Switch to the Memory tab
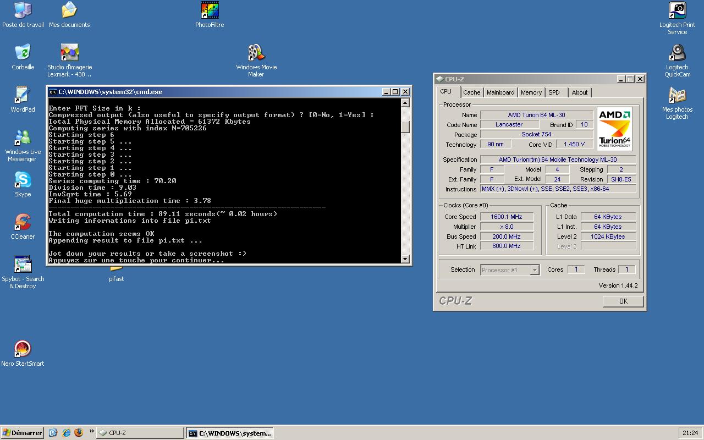The image size is (704, 440). (531, 92)
